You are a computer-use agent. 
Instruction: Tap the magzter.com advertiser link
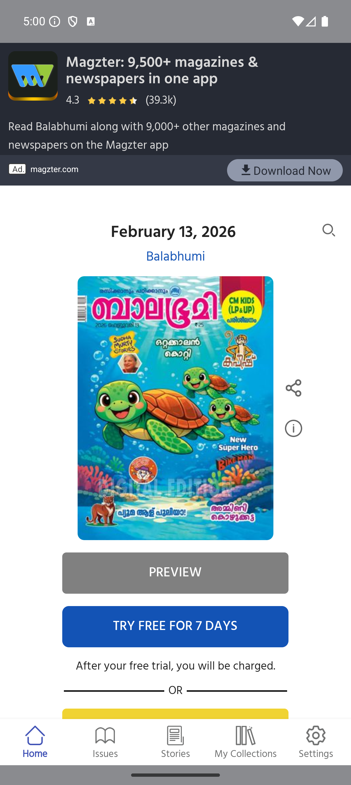[54, 169]
